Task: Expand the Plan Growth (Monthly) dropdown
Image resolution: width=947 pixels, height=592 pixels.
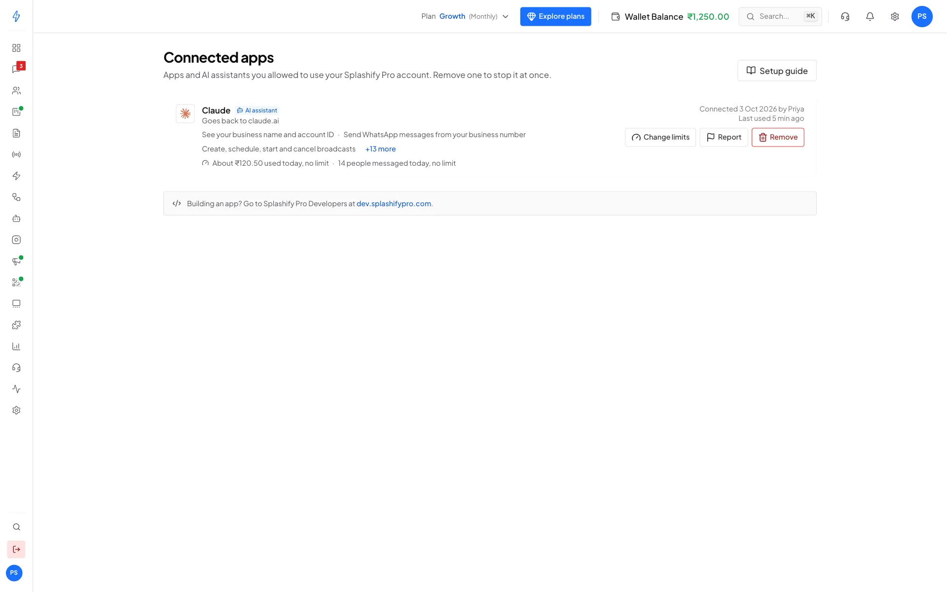Action: [x=465, y=16]
